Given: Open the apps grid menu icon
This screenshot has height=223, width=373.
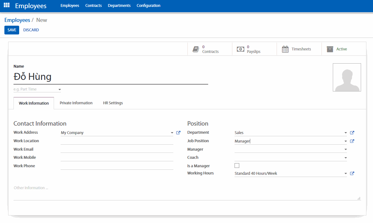Looking at the screenshot, I should point(7,5).
